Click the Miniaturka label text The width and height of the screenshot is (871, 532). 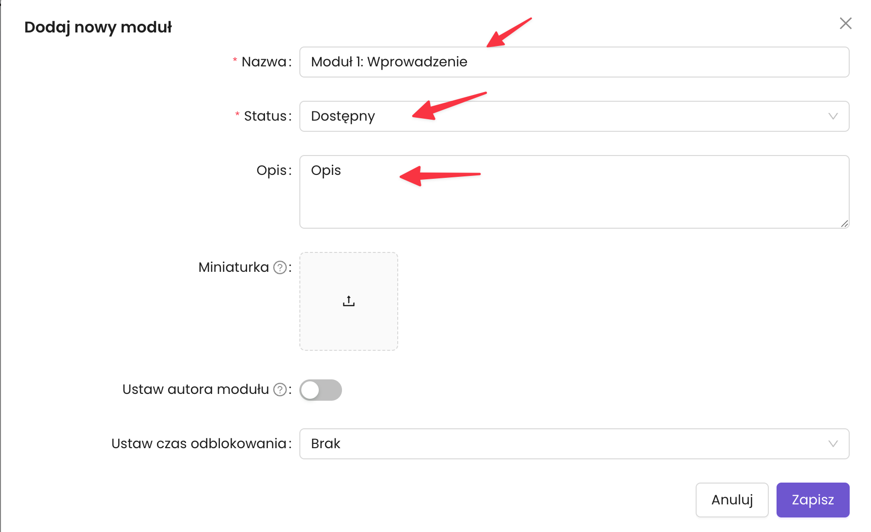click(x=233, y=267)
